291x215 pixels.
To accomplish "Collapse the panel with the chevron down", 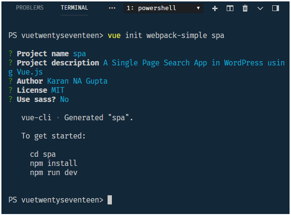I will pyautogui.click(x=260, y=8).
